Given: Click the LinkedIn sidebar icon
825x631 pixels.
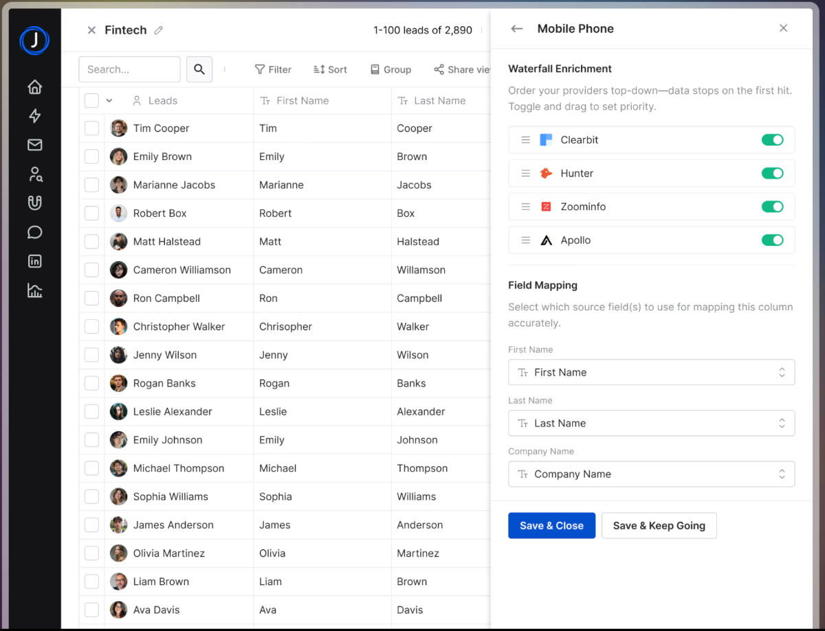Looking at the screenshot, I should 35,261.
